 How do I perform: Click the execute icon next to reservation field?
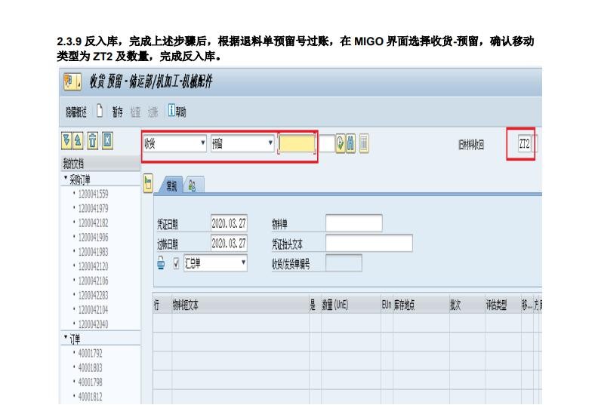(x=341, y=143)
